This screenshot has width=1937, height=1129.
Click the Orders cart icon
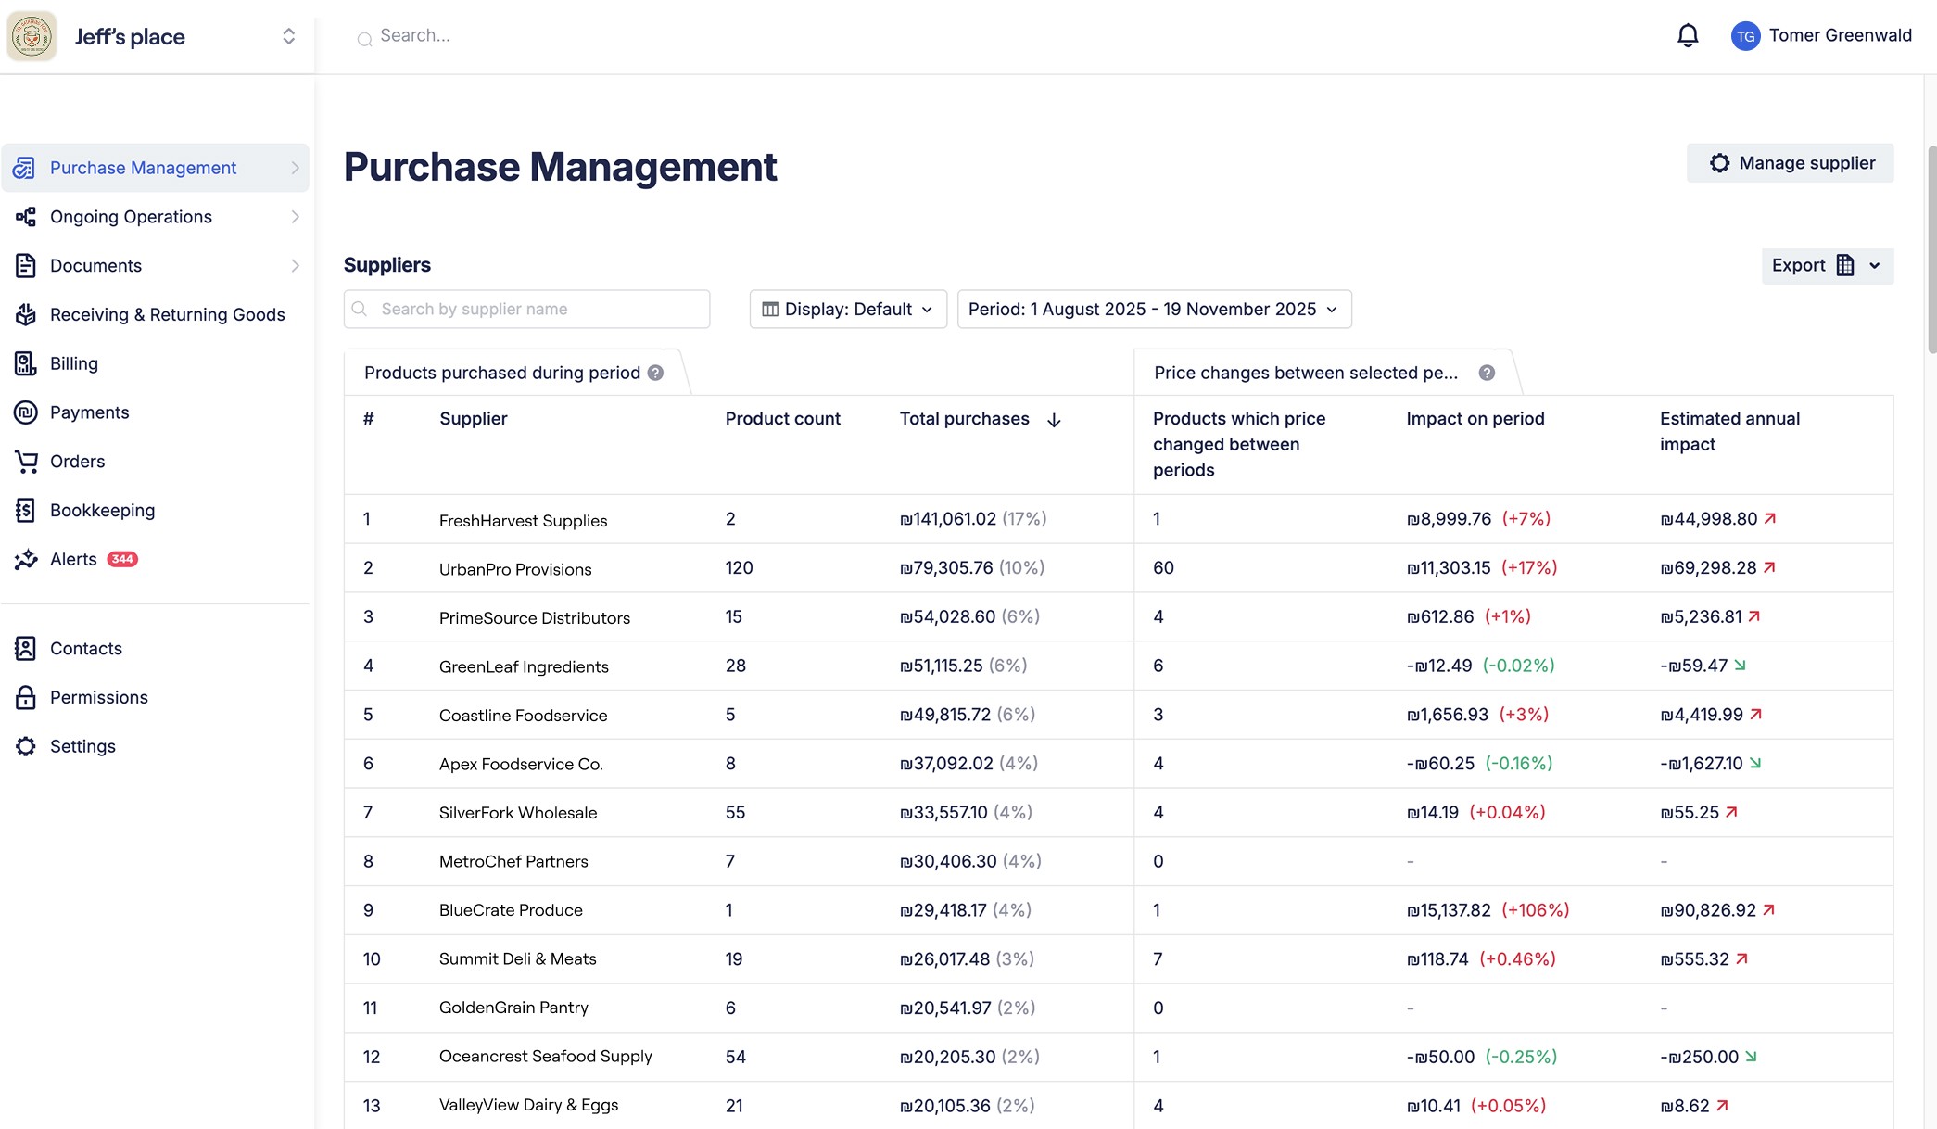(x=26, y=462)
